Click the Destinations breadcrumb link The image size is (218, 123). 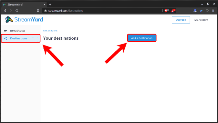pyautogui.click(x=50, y=31)
